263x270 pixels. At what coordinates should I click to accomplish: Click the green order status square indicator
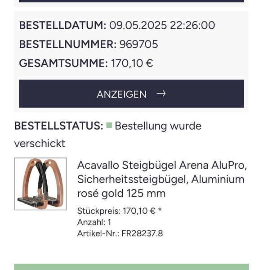point(109,126)
